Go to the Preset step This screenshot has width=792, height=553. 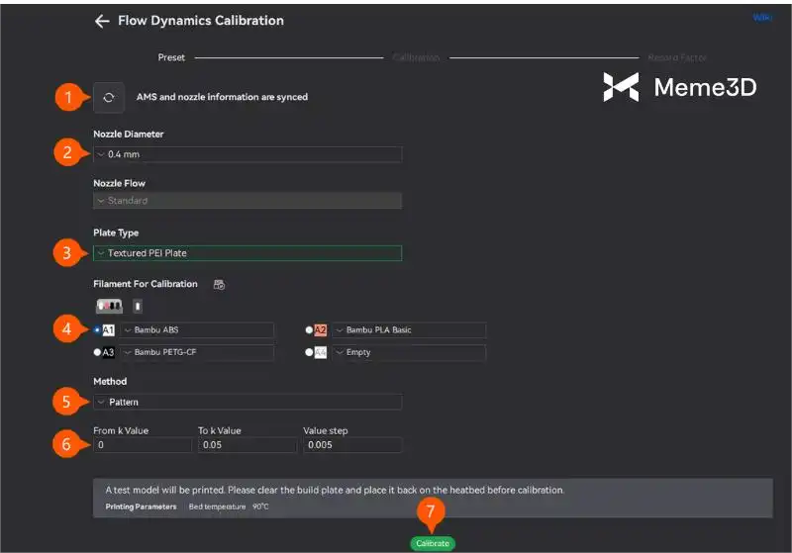click(171, 57)
